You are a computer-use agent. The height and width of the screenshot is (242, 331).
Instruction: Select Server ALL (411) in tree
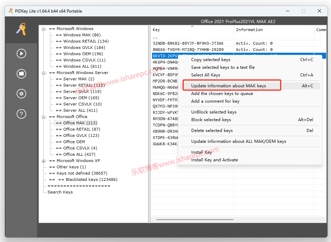(77, 111)
